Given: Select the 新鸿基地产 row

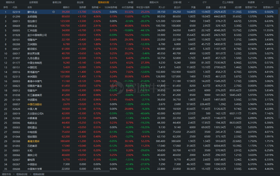Looking at the screenshot, I should tap(139, 72).
